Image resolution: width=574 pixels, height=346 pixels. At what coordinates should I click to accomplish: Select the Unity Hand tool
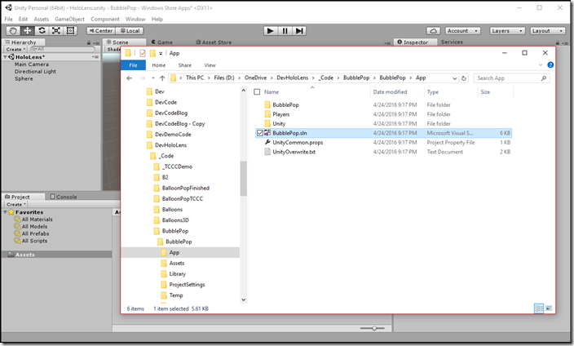click(x=13, y=31)
